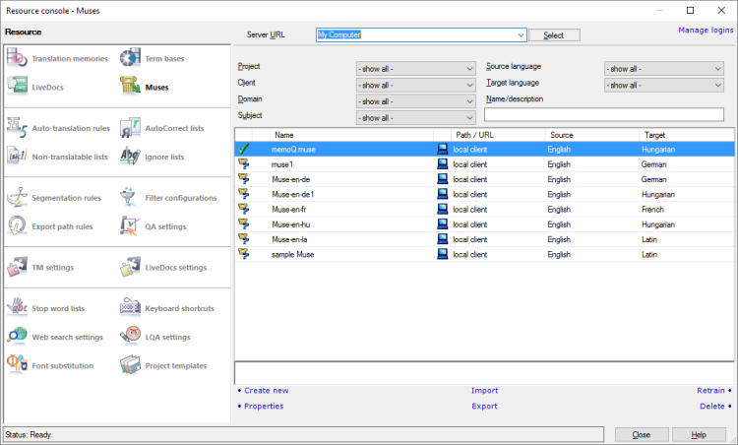Select the LiveDocs resource icon
The width and height of the screenshot is (738, 445).
pyautogui.click(x=17, y=87)
